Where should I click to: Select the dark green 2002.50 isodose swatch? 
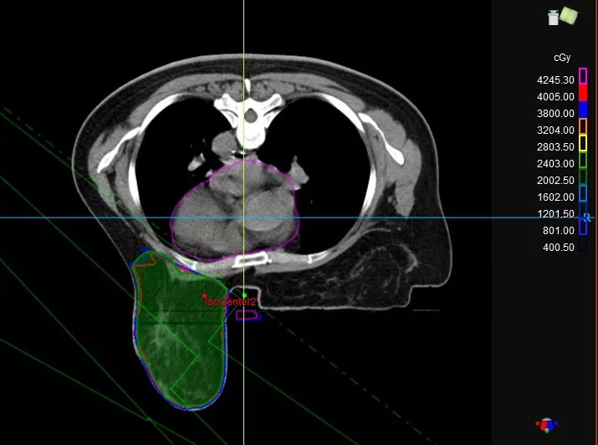[583, 178]
